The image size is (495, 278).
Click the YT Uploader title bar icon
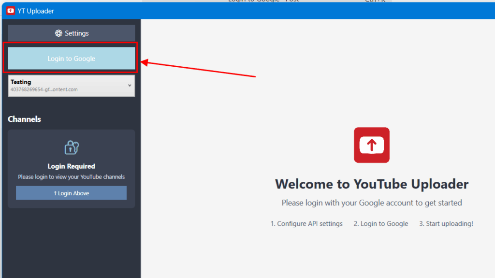click(x=11, y=11)
